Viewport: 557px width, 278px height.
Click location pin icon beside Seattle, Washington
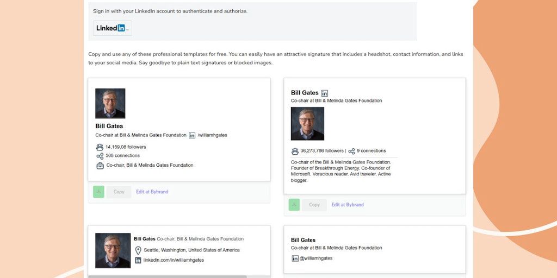pos(138,250)
